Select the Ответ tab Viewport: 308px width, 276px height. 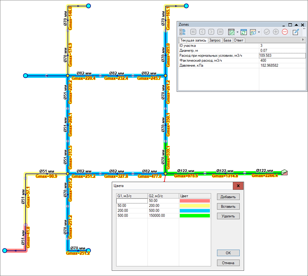click(x=239, y=40)
